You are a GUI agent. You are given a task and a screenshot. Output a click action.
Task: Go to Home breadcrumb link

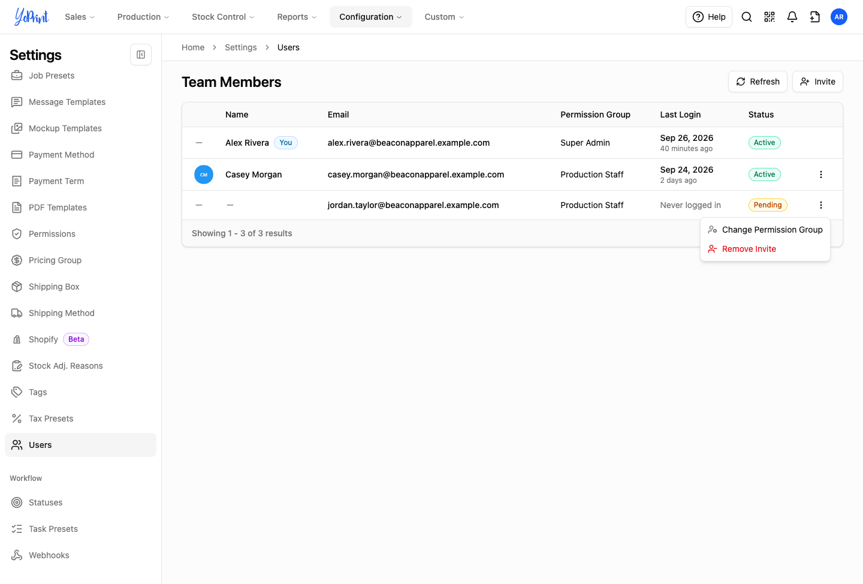(x=193, y=47)
